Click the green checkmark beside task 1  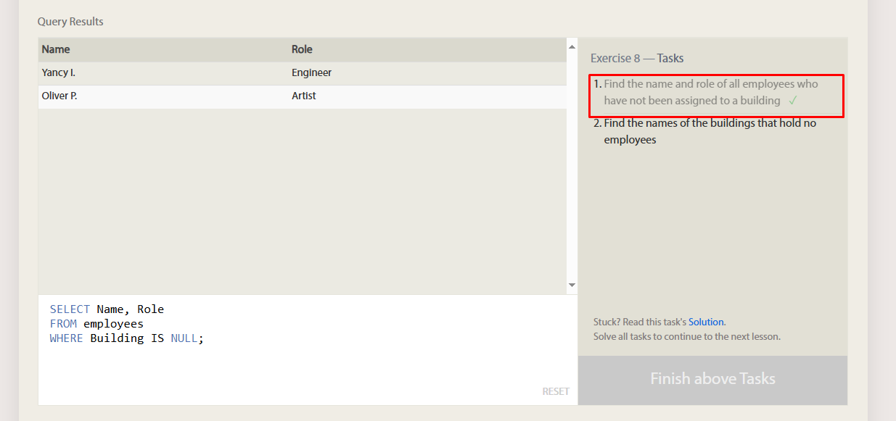click(x=792, y=101)
